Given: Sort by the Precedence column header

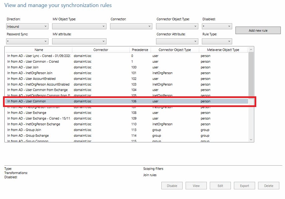Looking at the screenshot, I should tap(140, 50).
